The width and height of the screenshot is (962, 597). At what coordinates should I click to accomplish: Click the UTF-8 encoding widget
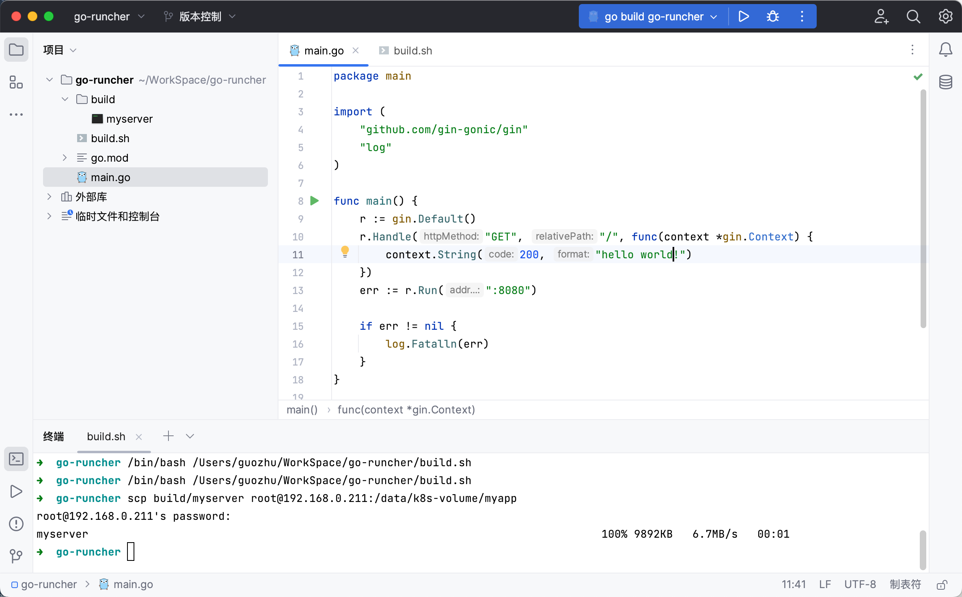860,584
